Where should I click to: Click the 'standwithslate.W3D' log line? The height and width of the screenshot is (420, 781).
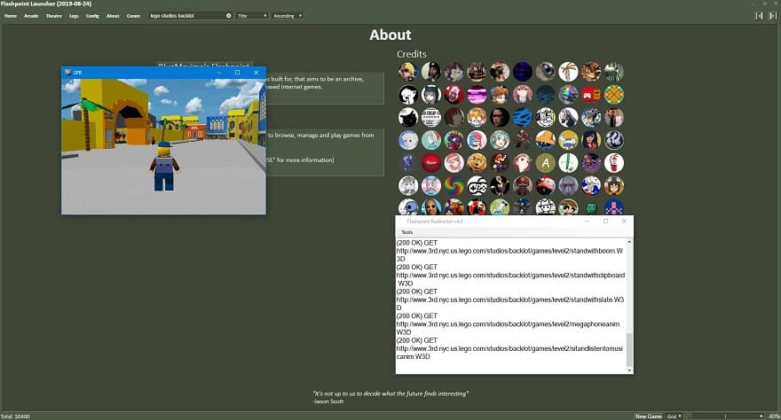[x=509, y=299]
